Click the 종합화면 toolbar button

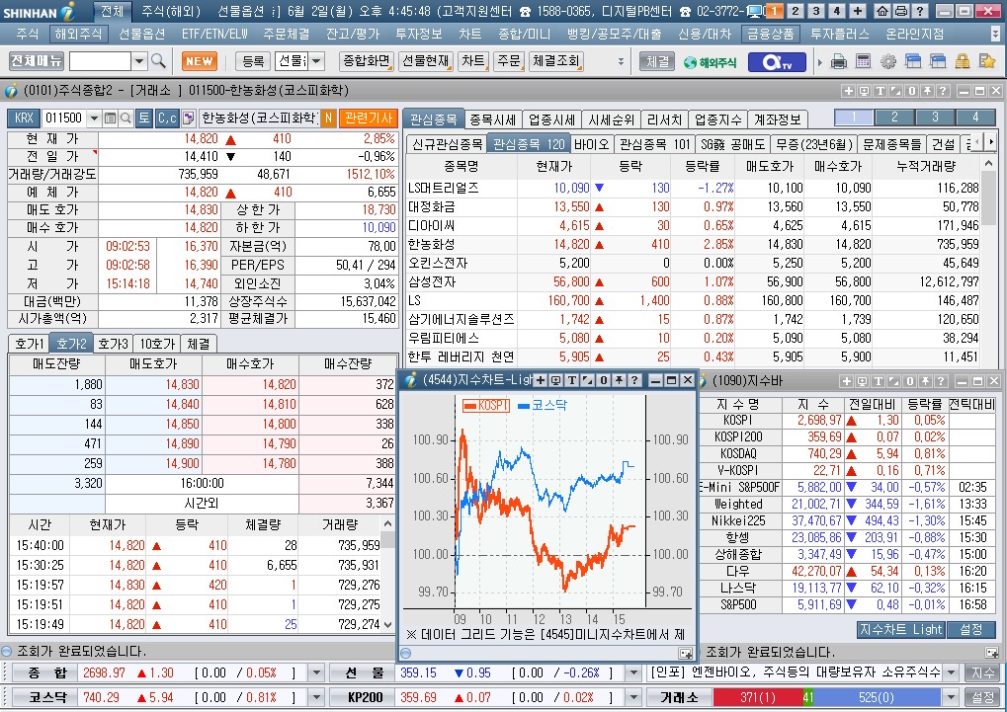click(x=366, y=61)
